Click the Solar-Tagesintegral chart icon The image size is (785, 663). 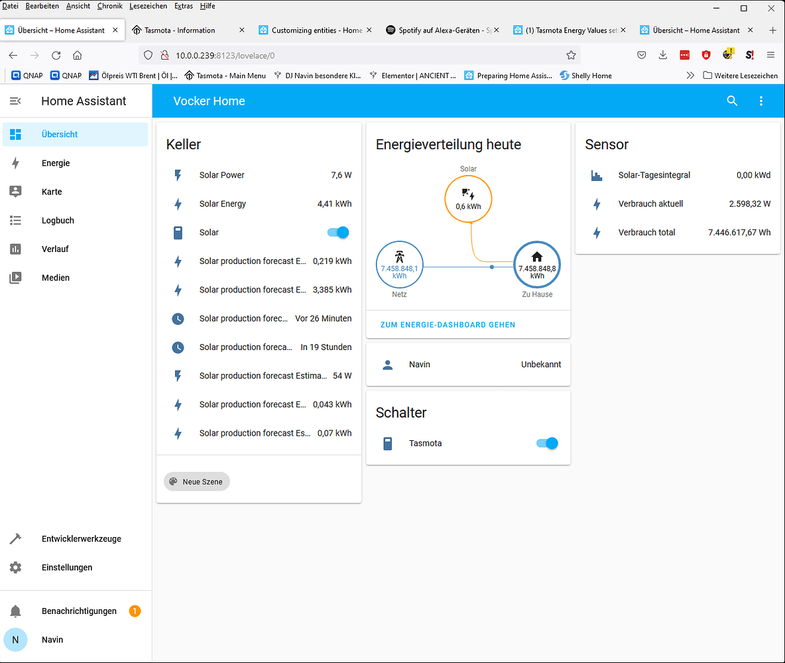(x=596, y=175)
